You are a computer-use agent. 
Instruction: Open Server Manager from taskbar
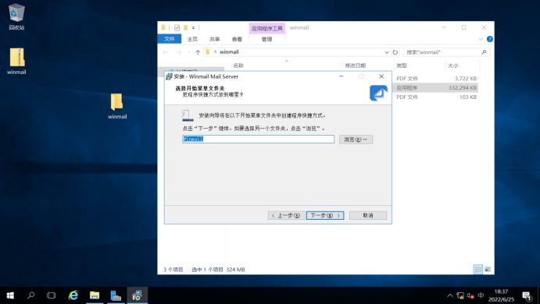coord(116,295)
